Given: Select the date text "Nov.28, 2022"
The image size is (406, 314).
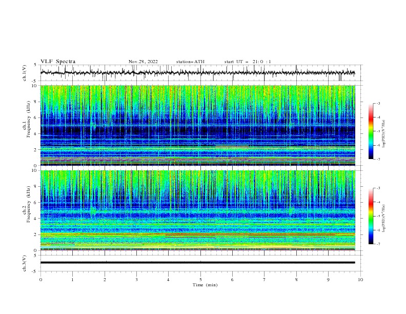Looking at the screenshot, I should tap(143, 62).
